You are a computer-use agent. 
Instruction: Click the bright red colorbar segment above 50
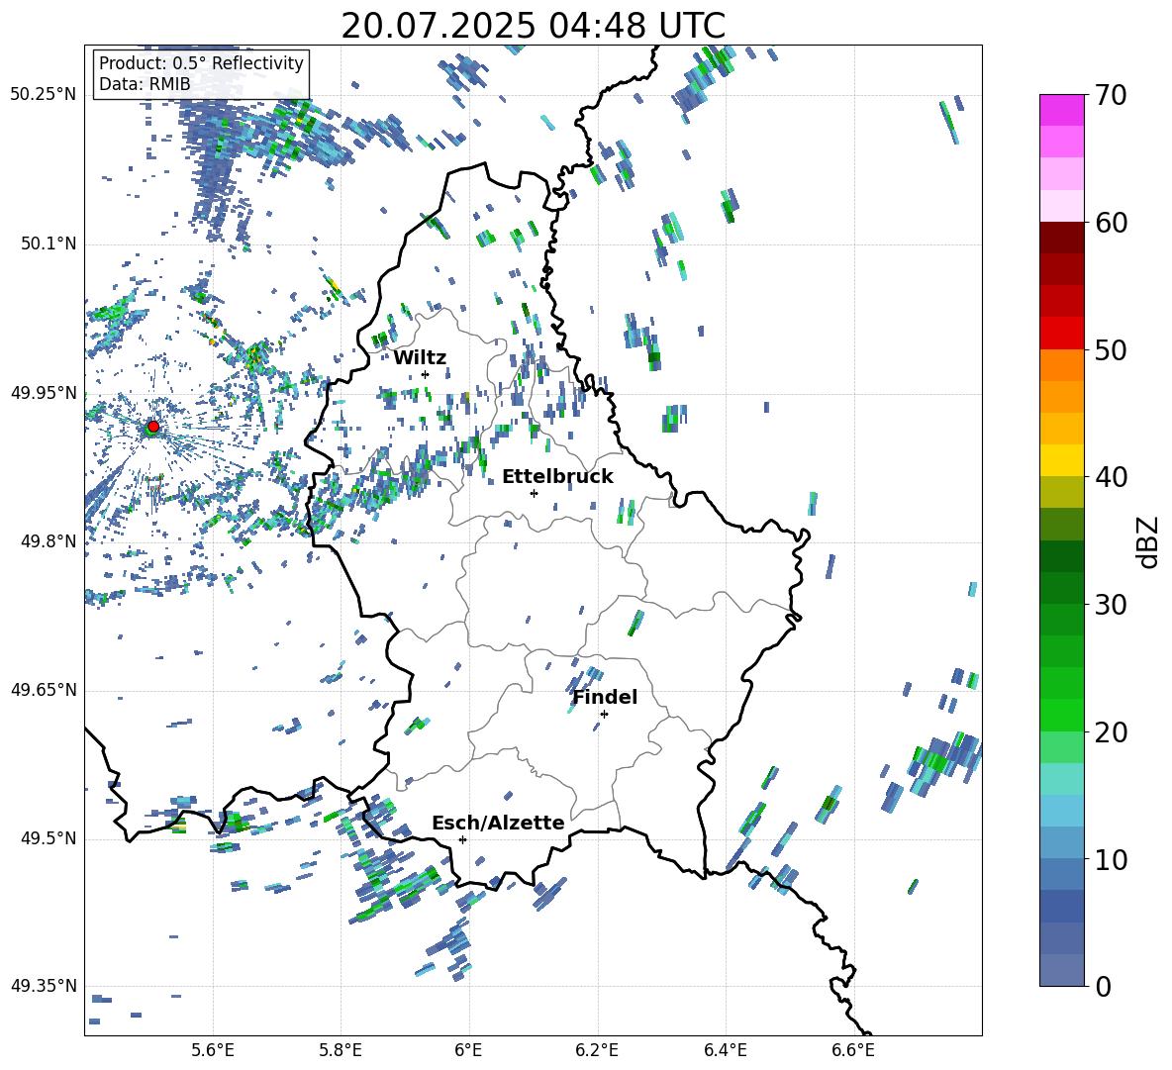tap(1062, 334)
